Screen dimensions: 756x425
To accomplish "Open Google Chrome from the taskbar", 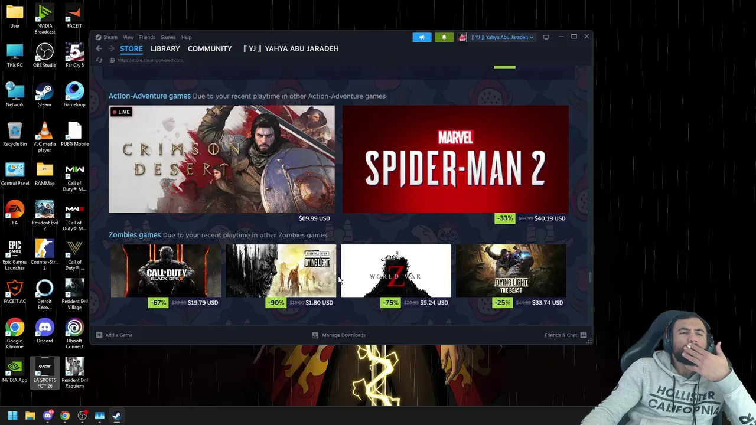I will (65, 416).
